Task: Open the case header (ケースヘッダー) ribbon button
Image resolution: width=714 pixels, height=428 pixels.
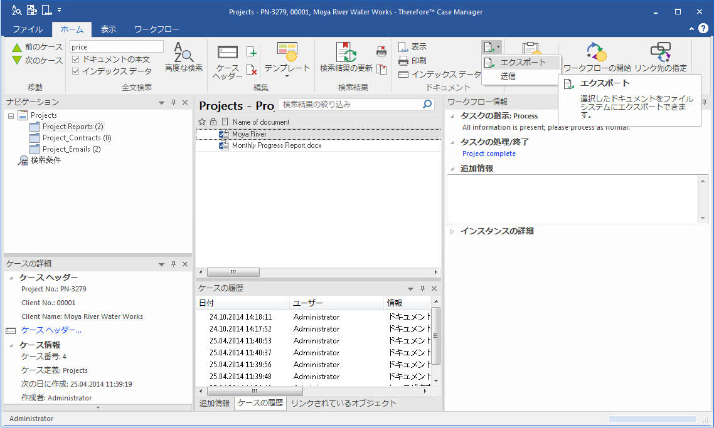Action: point(227,63)
